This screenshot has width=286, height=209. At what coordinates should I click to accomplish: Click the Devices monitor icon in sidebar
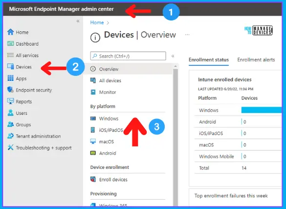coord(10,67)
